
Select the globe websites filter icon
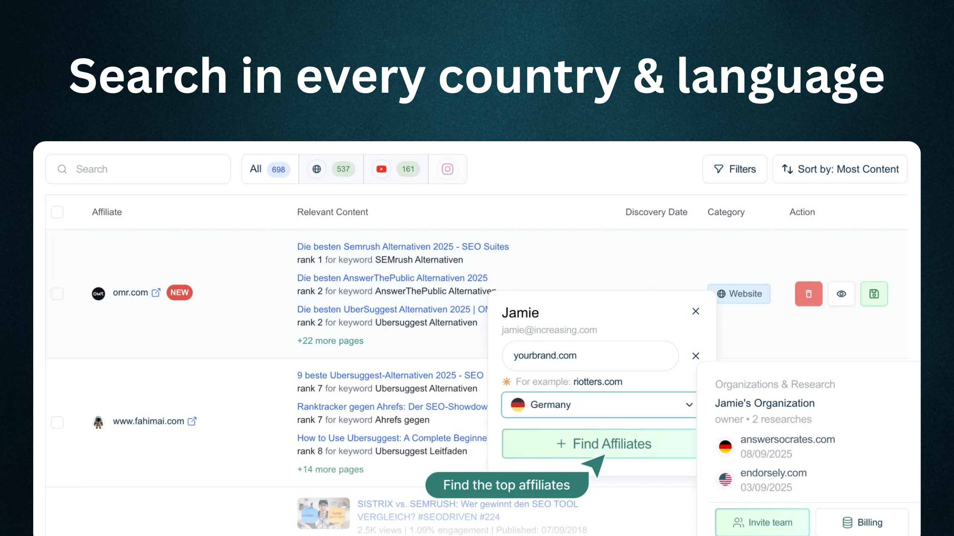[316, 169]
